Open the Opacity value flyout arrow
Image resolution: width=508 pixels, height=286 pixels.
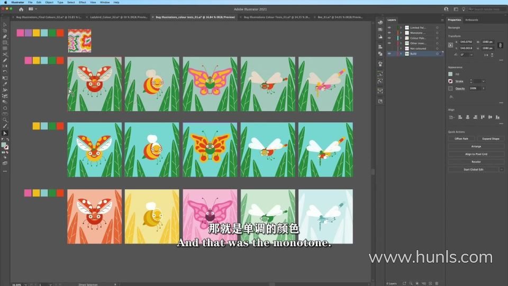tap(484, 88)
